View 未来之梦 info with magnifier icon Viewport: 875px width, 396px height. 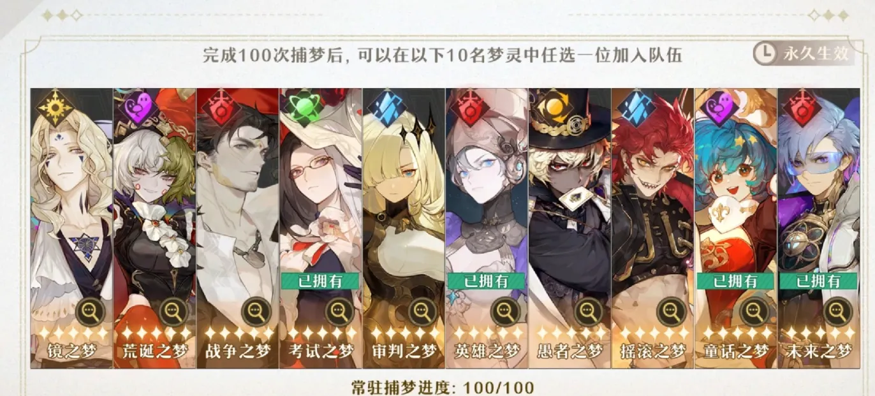click(837, 312)
